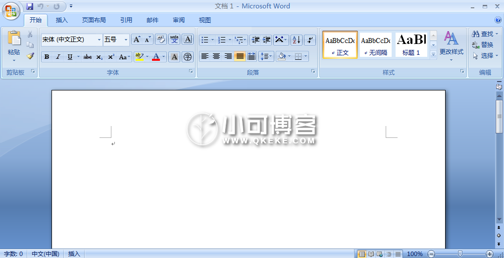Apply the 标题 1 style
Image resolution: width=504 pixels, height=258 pixels.
(411, 44)
